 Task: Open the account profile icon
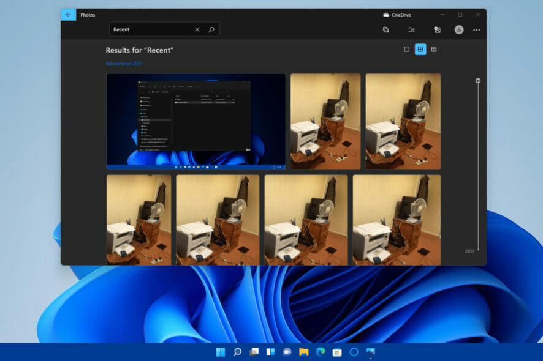pos(458,29)
